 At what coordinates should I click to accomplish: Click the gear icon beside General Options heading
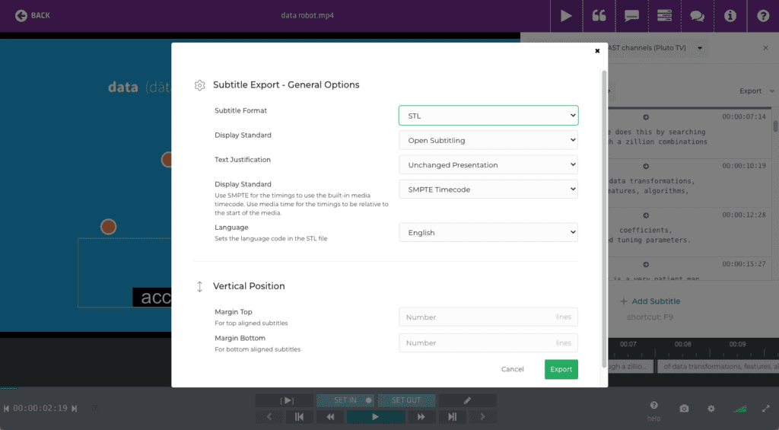(x=200, y=85)
